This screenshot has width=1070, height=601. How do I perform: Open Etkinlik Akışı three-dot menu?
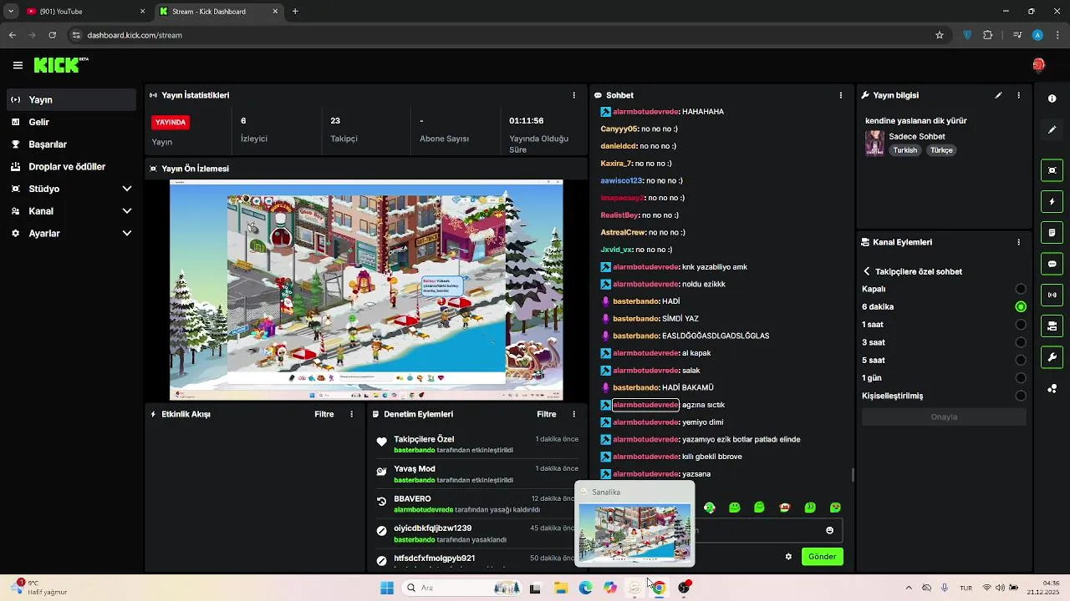click(x=351, y=414)
